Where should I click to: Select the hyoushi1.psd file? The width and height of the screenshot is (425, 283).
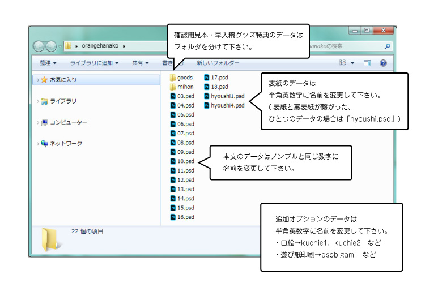[227, 96]
